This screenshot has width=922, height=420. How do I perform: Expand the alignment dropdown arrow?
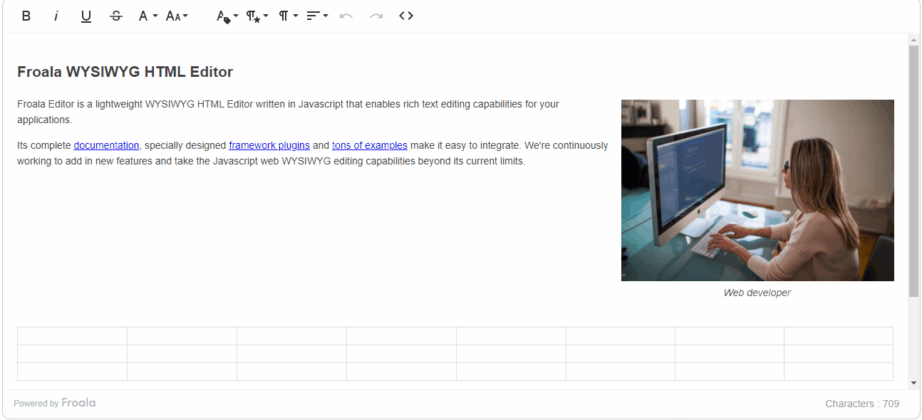tap(325, 15)
